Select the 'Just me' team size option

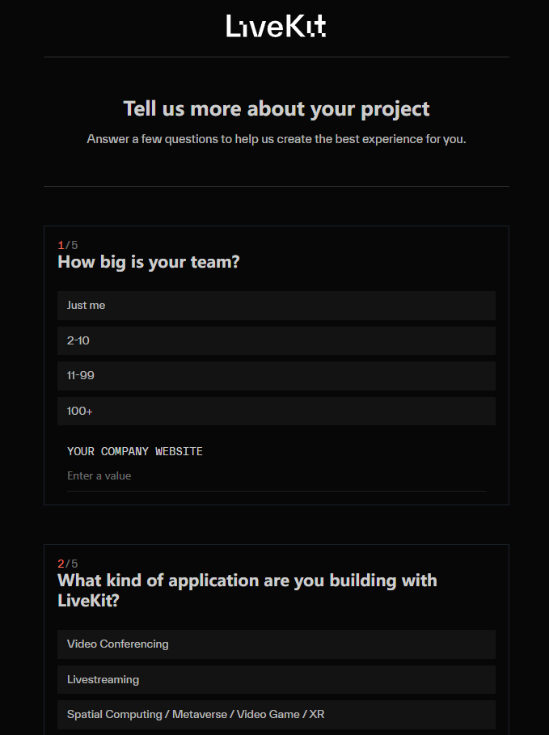pos(277,306)
